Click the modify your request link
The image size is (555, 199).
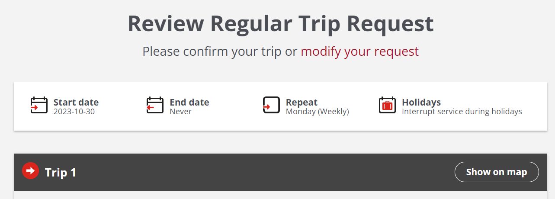tap(359, 51)
